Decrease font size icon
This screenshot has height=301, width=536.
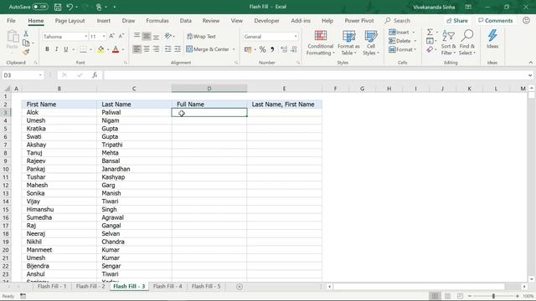pos(121,36)
